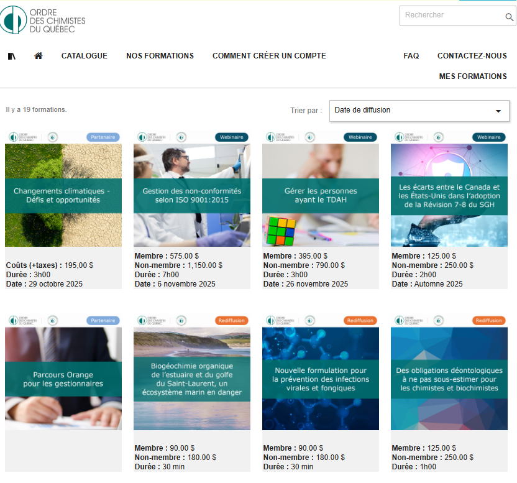Image resolution: width=517 pixels, height=483 pixels.
Task: Click the sort dropdown arrow
Action: coord(498,111)
